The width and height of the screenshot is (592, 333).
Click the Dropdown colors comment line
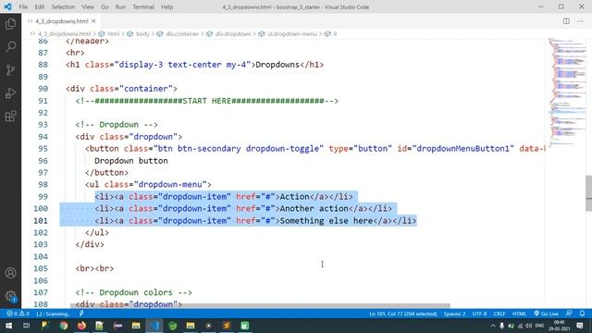133,292
